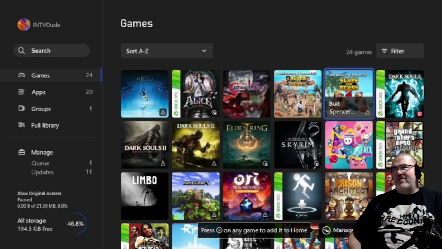Select Ori and the Blind Forest tile
The height and width of the screenshot is (249, 442).
[x=247, y=196]
